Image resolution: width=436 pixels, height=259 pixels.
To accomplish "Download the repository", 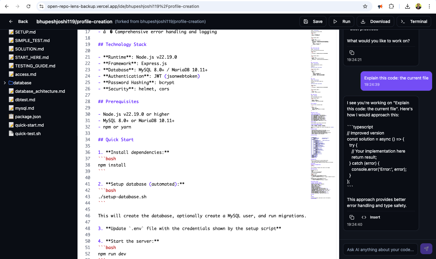I will point(375,21).
